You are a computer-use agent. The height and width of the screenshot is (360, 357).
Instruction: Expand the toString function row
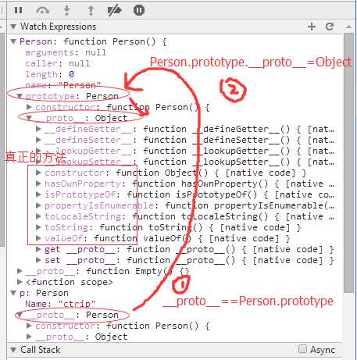pyautogui.click(x=38, y=227)
